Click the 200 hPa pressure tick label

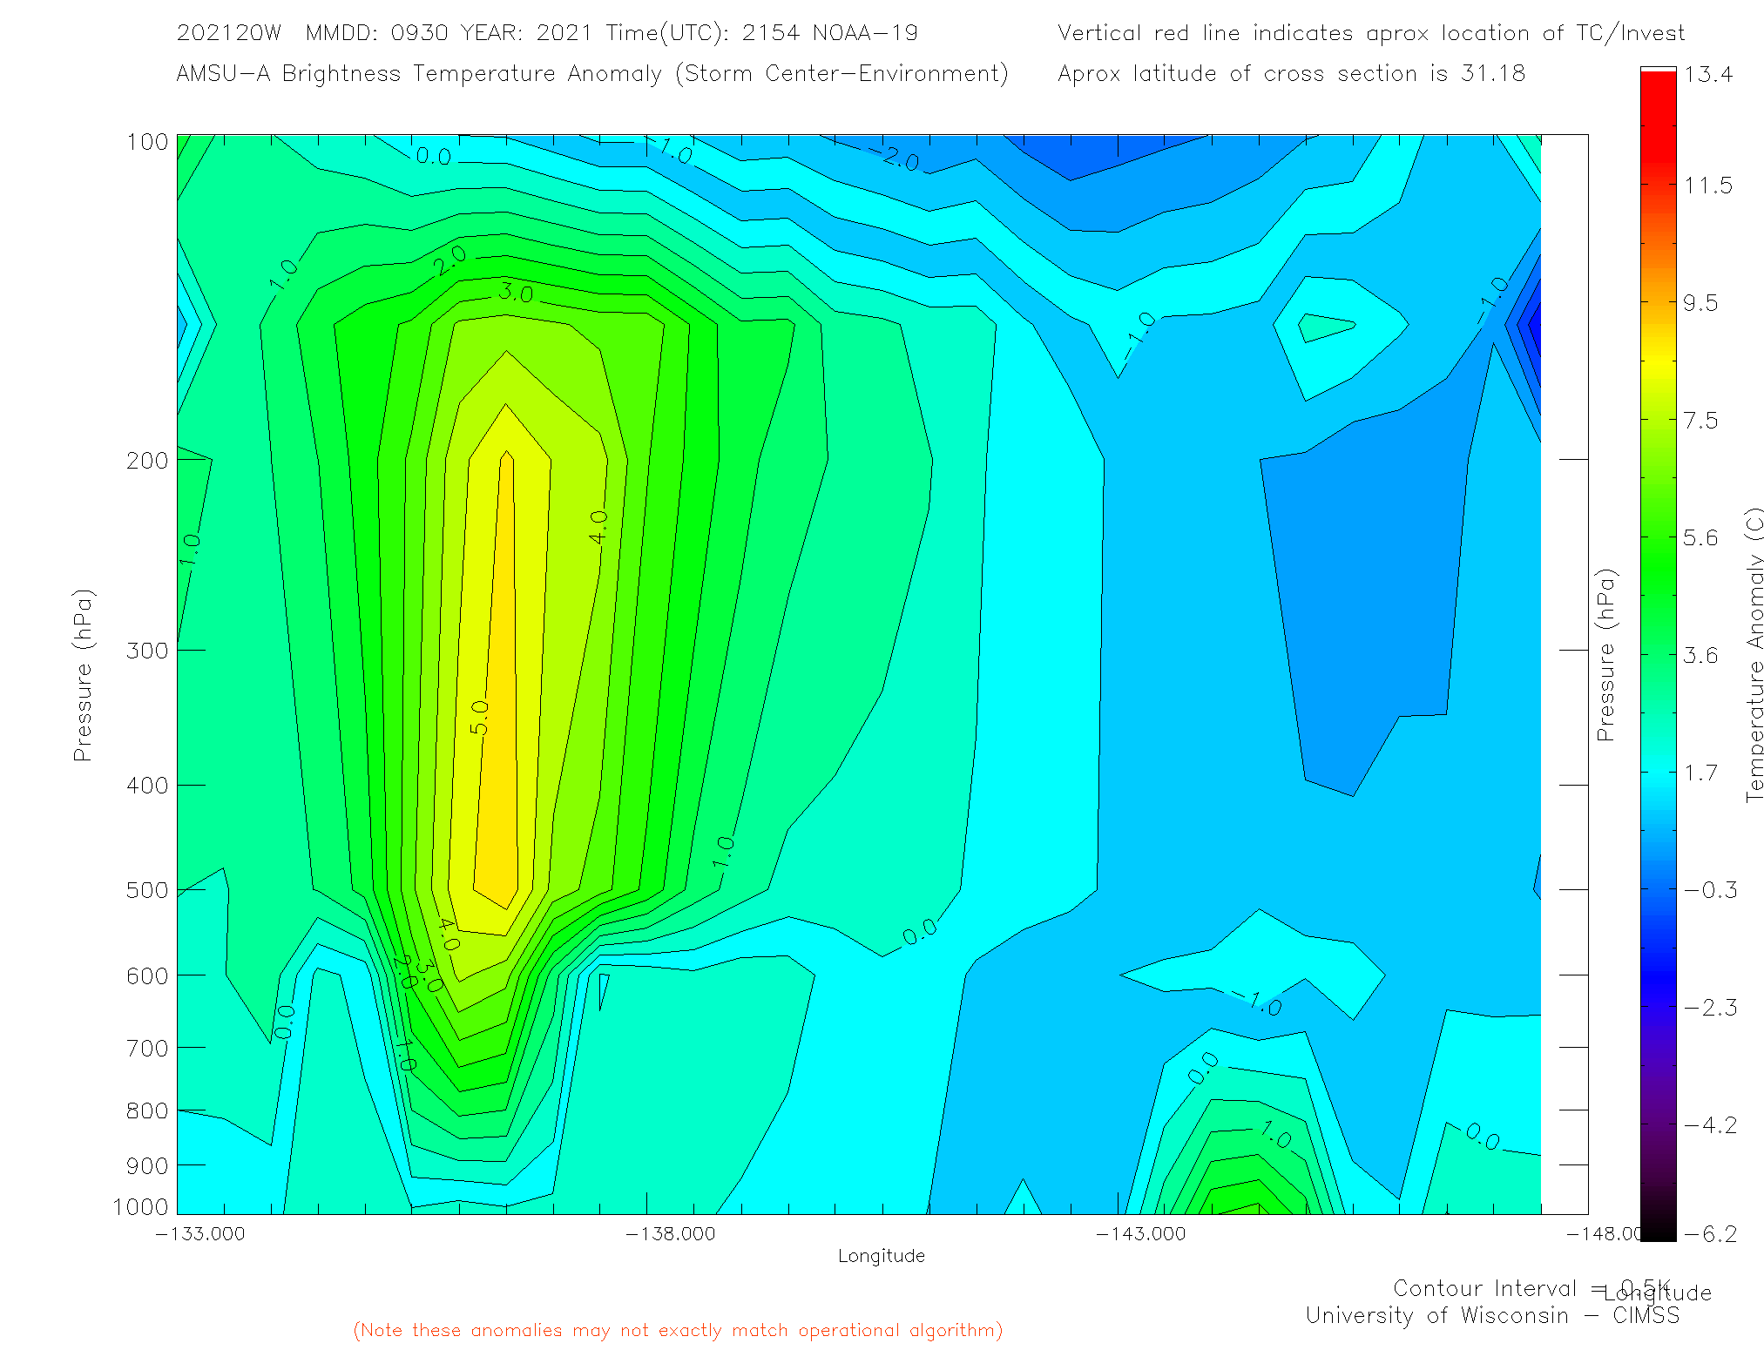pyautogui.click(x=147, y=461)
